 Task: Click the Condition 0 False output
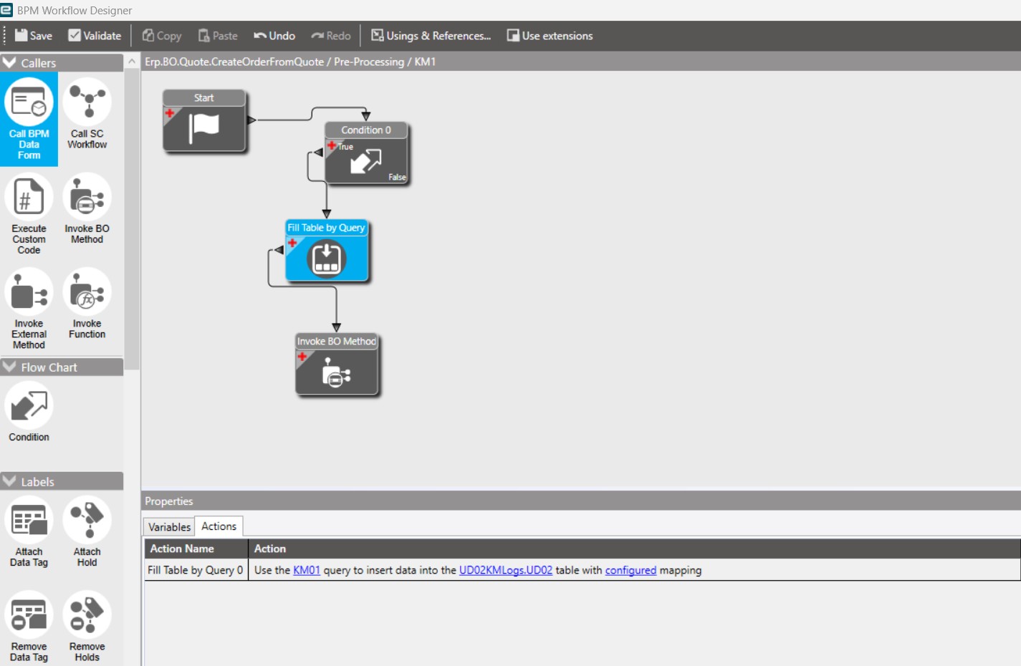point(397,177)
